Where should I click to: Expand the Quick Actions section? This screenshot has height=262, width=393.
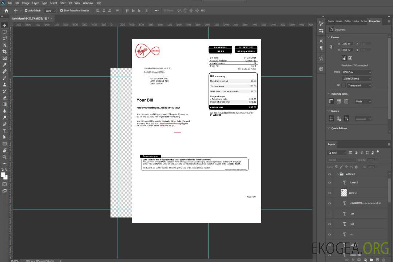[x=329, y=128]
